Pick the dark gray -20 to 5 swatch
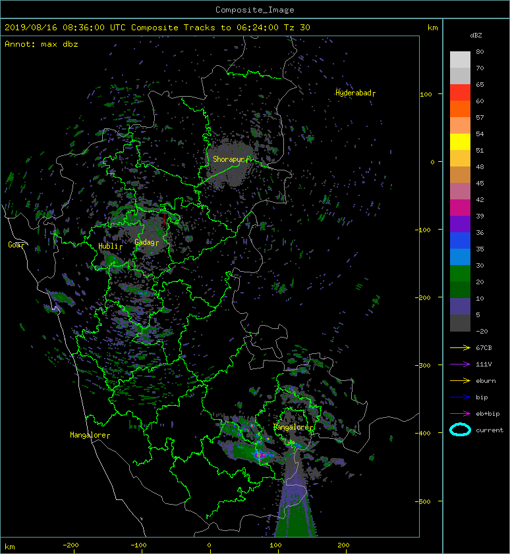The image size is (510, 554). (x=460, y=323)
